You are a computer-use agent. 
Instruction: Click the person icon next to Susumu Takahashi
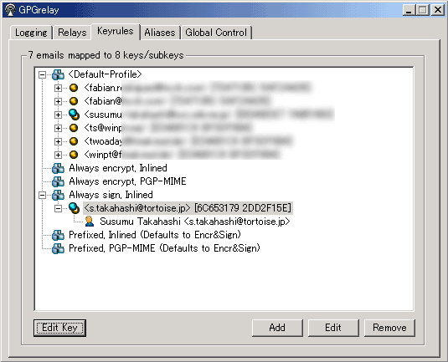[90, 222]
